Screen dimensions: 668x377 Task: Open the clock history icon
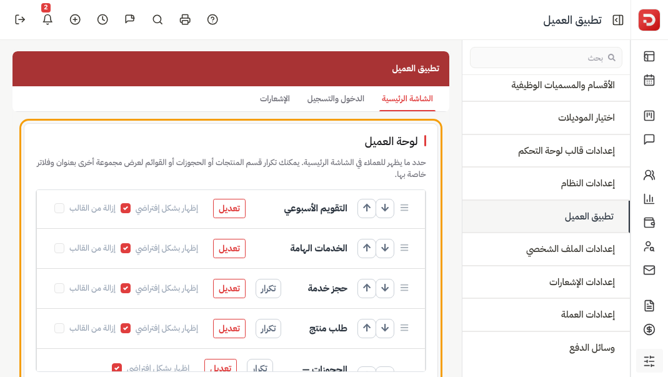click(x=102, y=19)
